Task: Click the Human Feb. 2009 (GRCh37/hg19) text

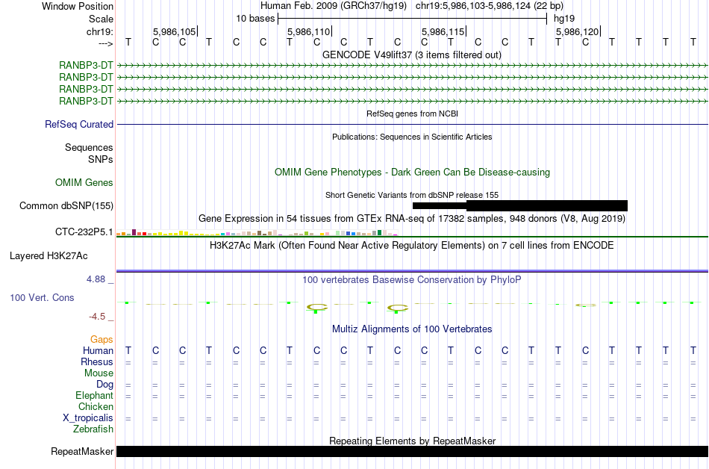Action: pyautogui.click(x=334, y=6)
